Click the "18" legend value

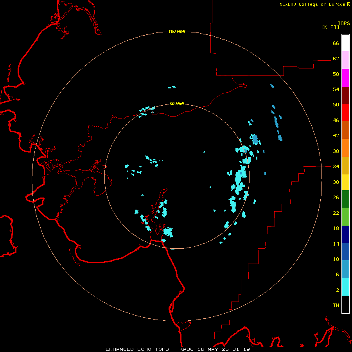tap(336, 228)
